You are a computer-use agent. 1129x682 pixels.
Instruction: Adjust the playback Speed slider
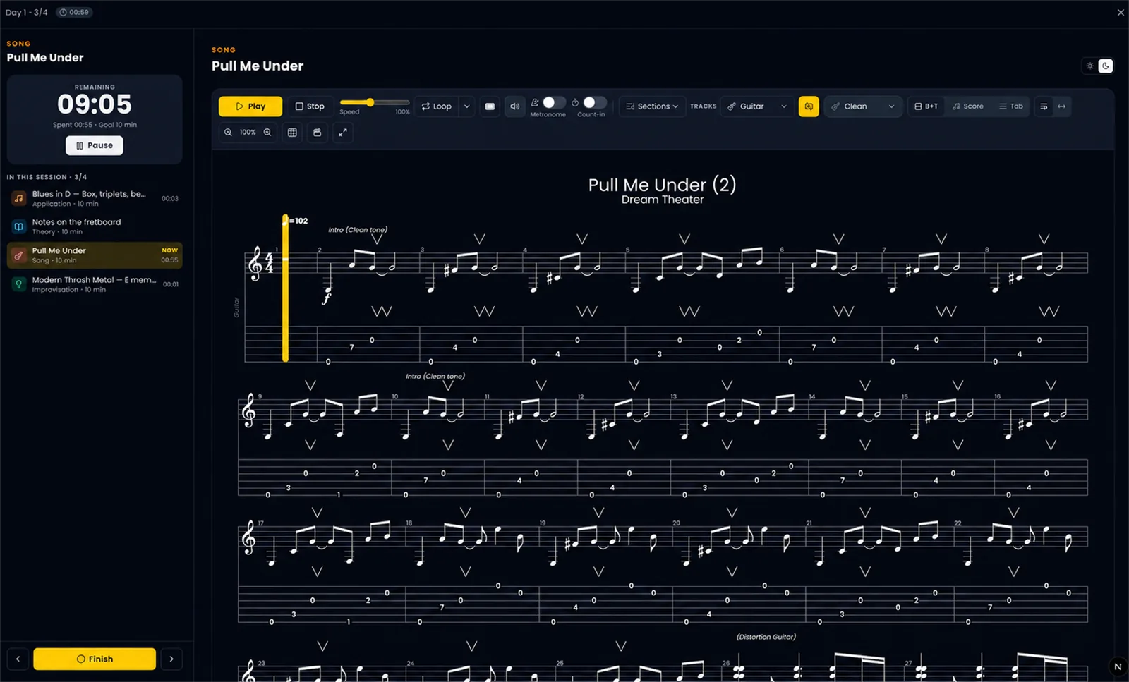[x=375, y=103]
